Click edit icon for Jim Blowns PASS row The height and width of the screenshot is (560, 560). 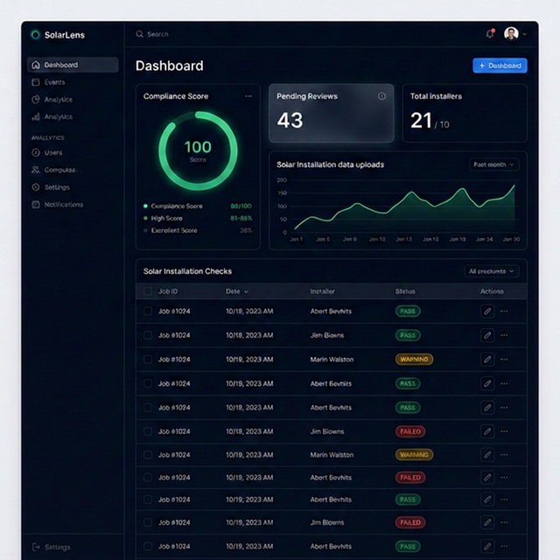pos(487,335)
